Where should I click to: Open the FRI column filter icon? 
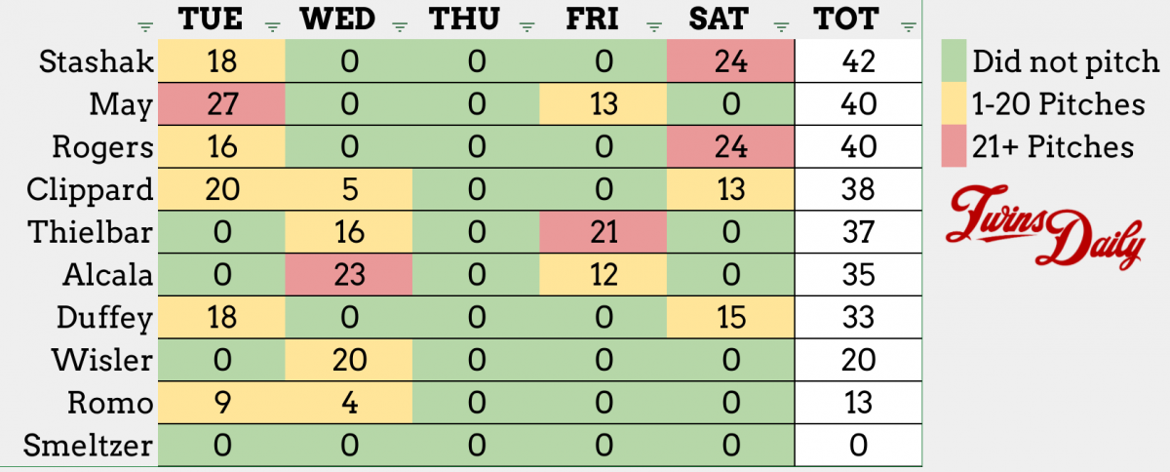(x=654, y=26)
